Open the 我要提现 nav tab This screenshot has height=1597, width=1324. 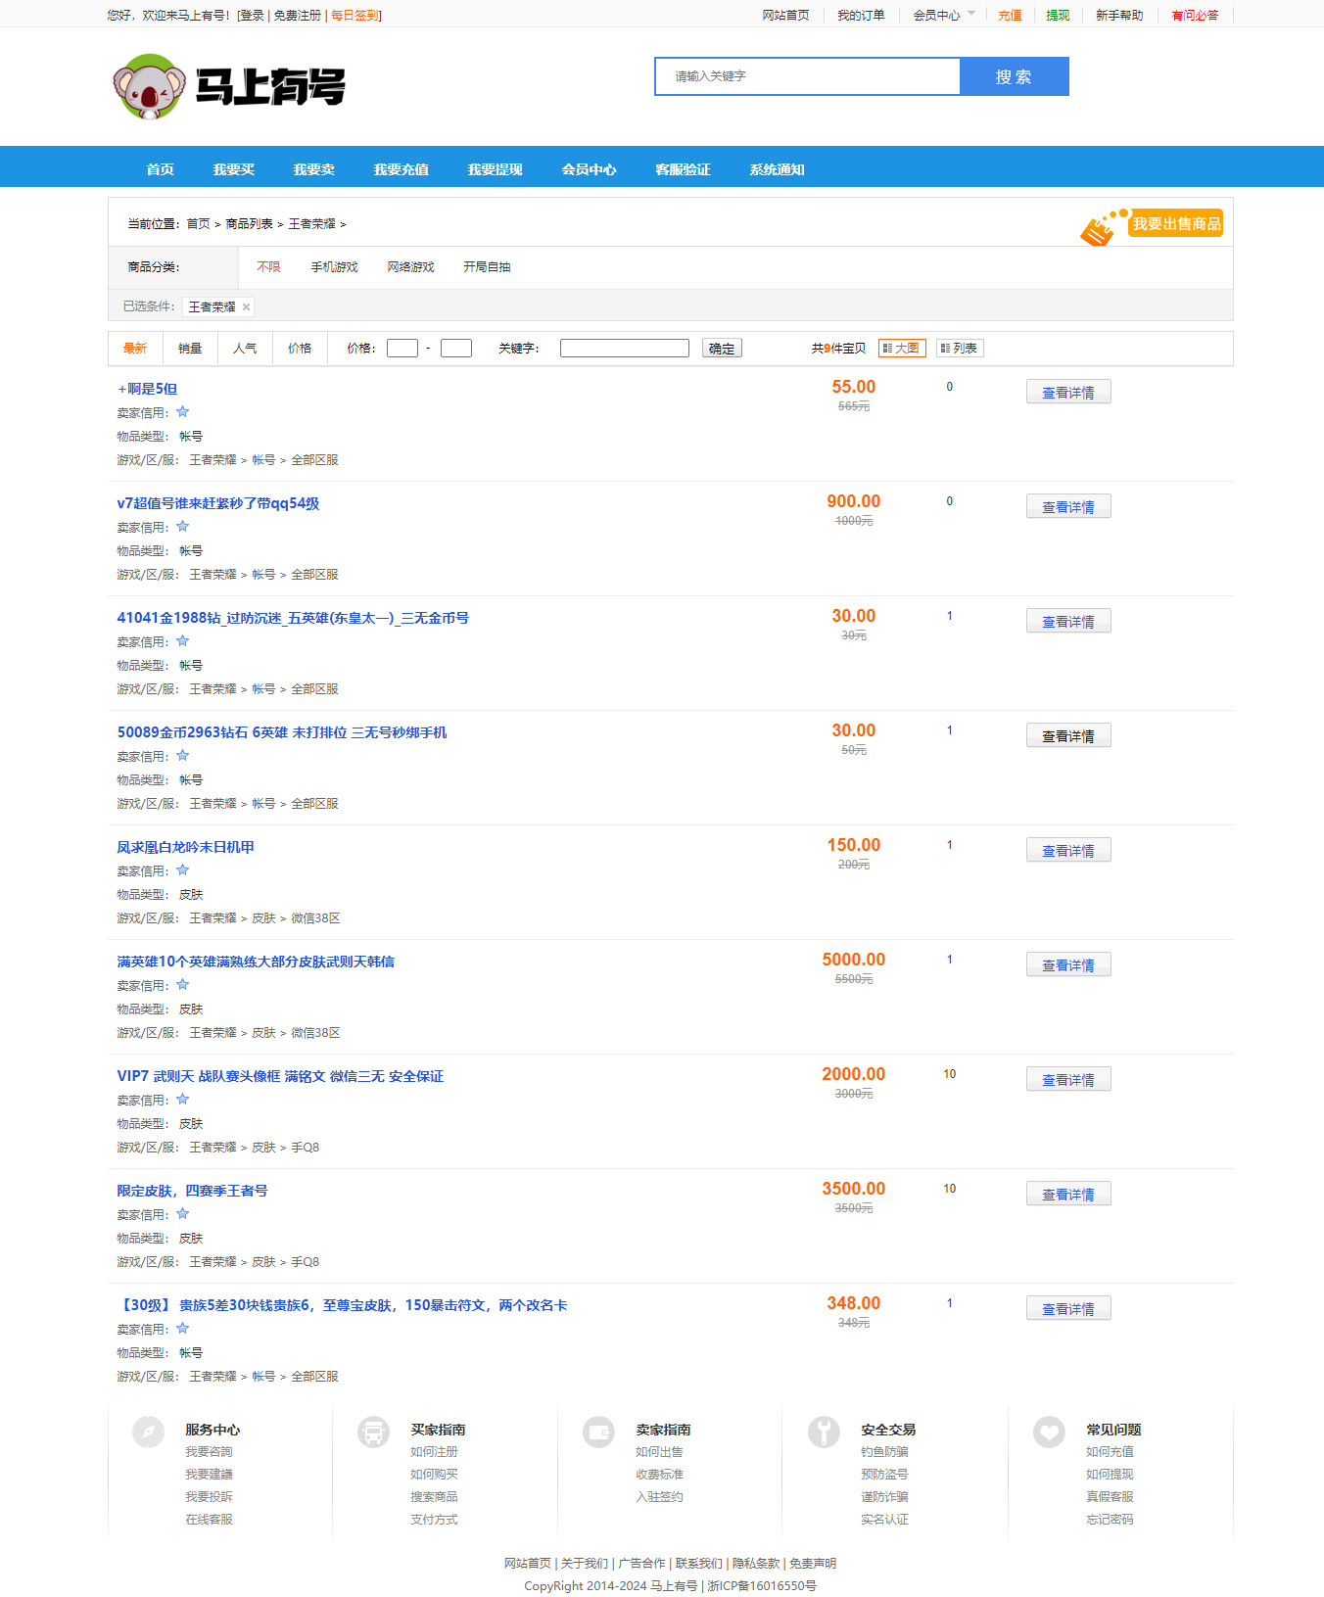point(496,169)
